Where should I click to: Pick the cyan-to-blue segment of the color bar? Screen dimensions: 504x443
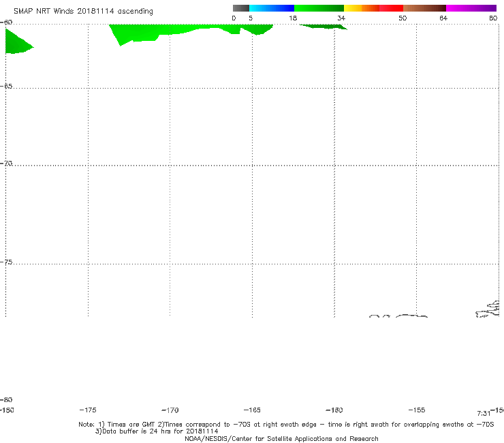pos(272,8)
